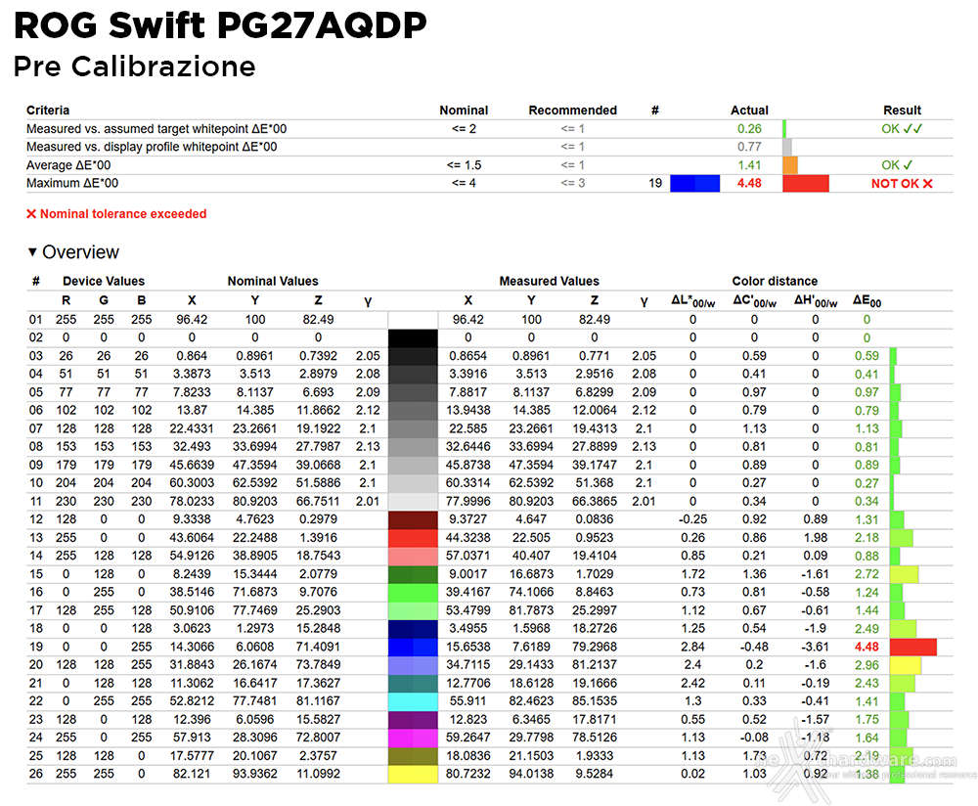Click nominal X value 52.8212 in row 22
This screenshot has height=806, width=978.
point(192,701)
